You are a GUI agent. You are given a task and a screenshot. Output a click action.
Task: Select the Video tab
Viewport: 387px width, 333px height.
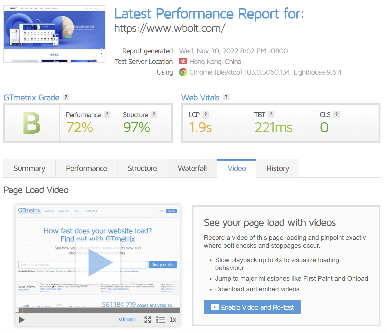pyautogui.click(x=237, y=168)
